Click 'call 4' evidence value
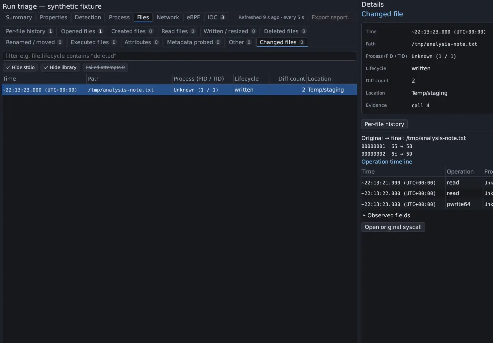 (x=420, y=105)
